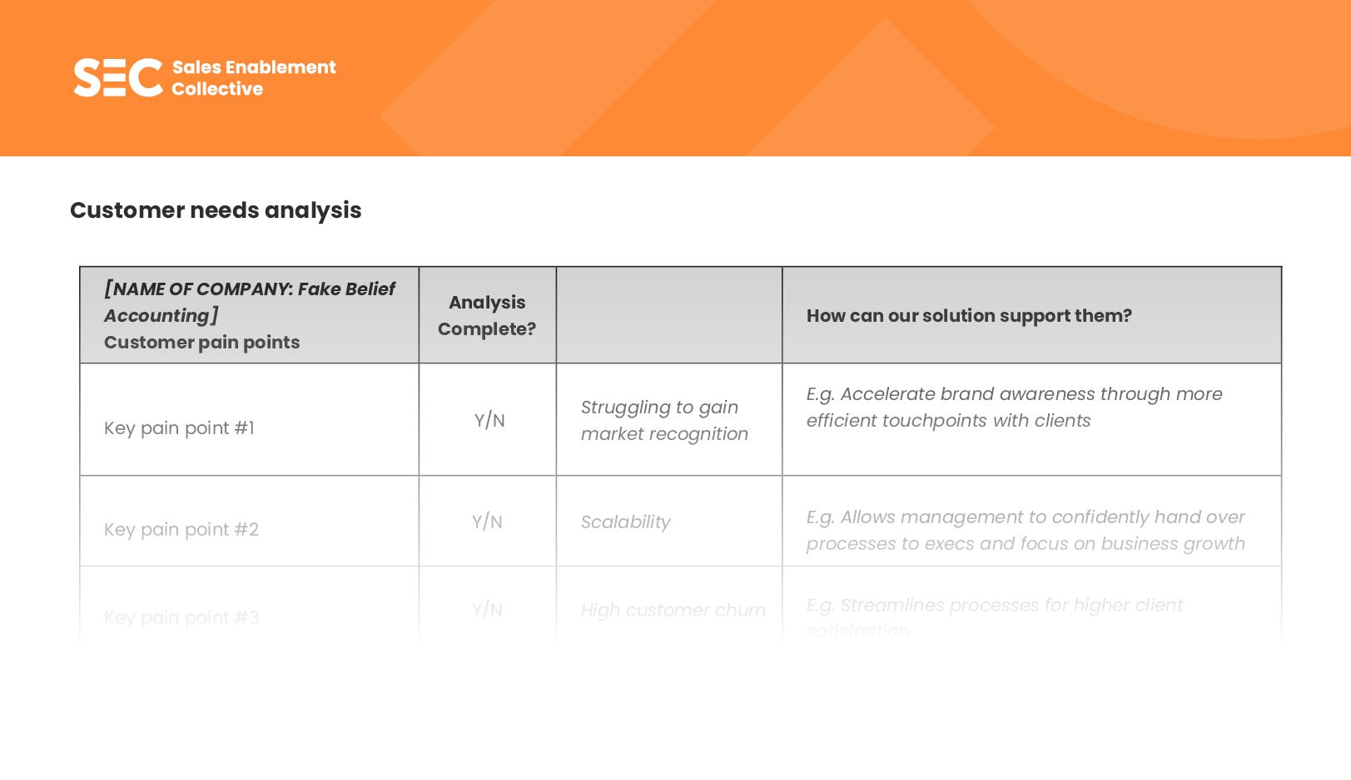Image resolution: width=1351 pixels, height=780 pixels.
Task: Click the Key pain point #2 cell
Action: click(181, 530)
